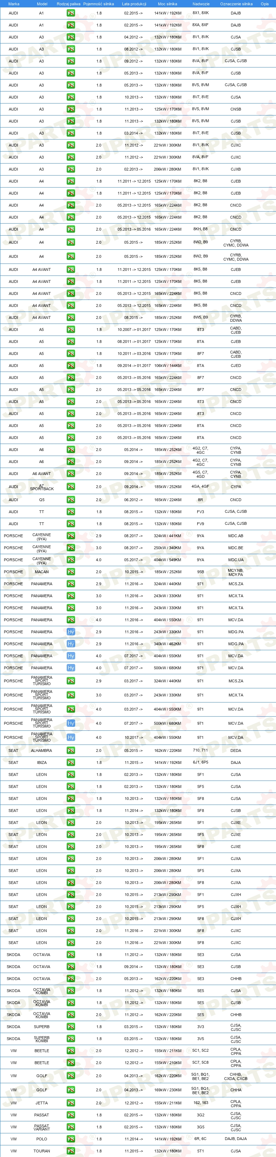Click fuel icon in SEAT LEON CJSB row
Image resolution: width=276 pixels, height=1157 pixels.
click(71, 811)
